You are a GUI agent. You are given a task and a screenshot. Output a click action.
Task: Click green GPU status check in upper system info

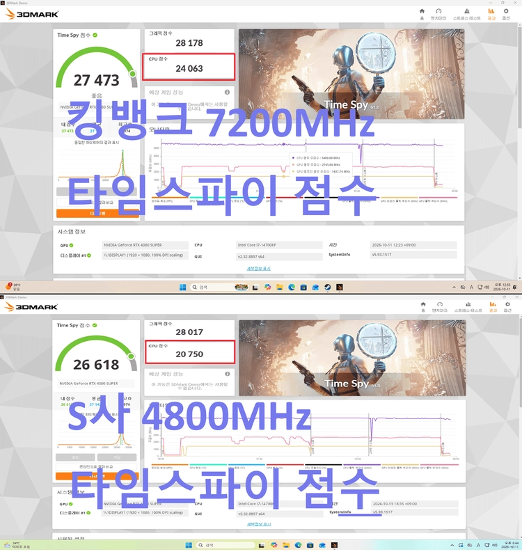click(72, 246)
